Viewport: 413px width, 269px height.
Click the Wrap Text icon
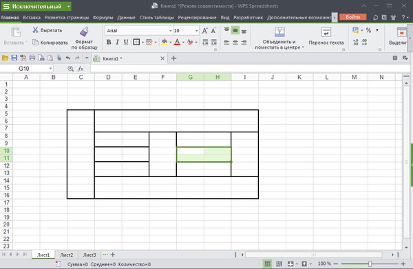point(326,32)
